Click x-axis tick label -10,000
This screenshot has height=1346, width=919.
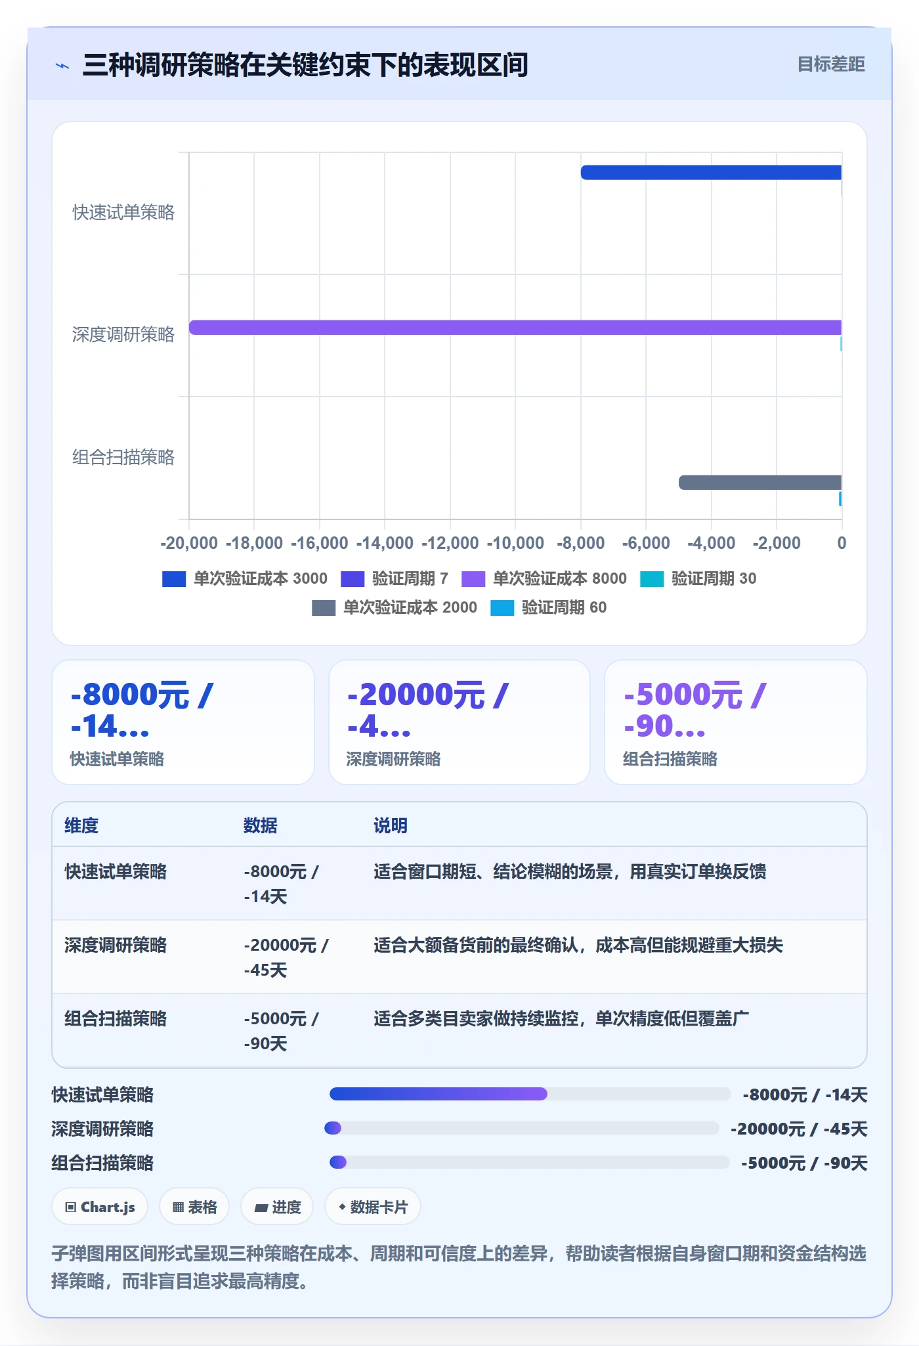coord(515,543)
